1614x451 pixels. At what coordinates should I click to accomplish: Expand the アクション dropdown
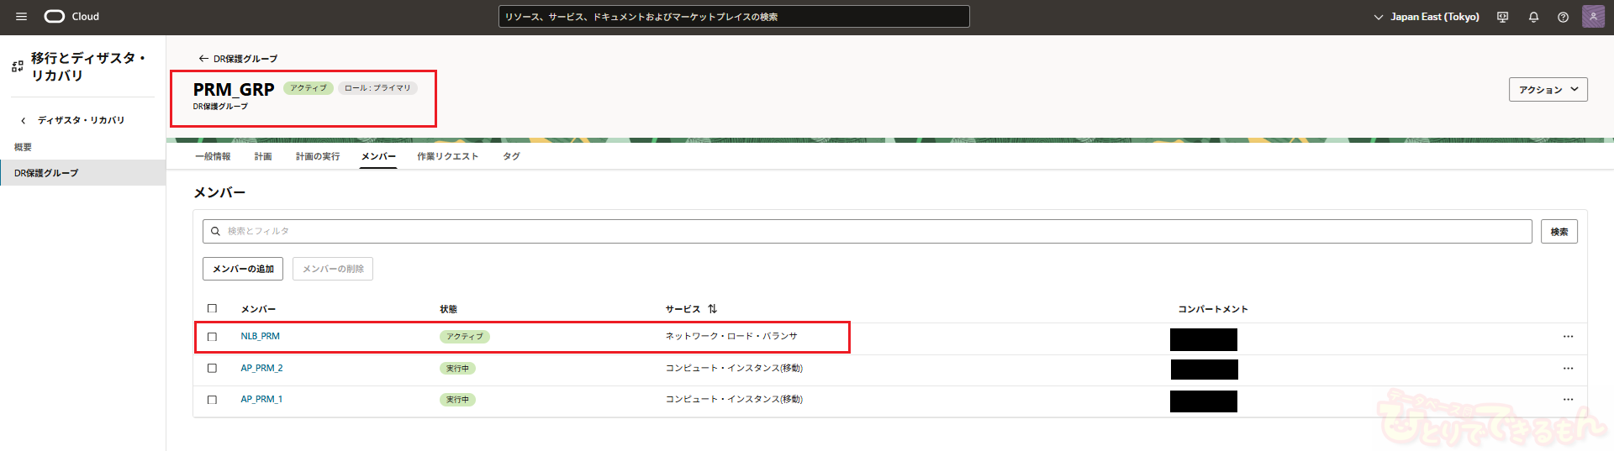[x=1548, y=90]
